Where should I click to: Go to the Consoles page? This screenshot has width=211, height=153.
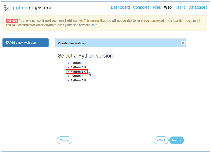coord(141,7)
